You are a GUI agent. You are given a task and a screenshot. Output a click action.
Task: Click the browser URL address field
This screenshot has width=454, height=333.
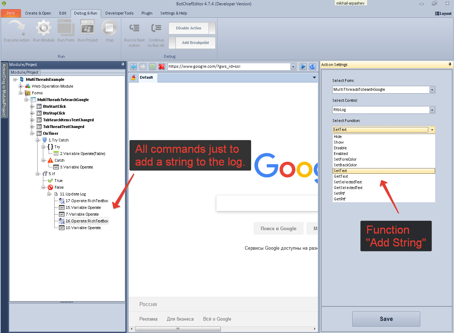[x=229, y=67]
